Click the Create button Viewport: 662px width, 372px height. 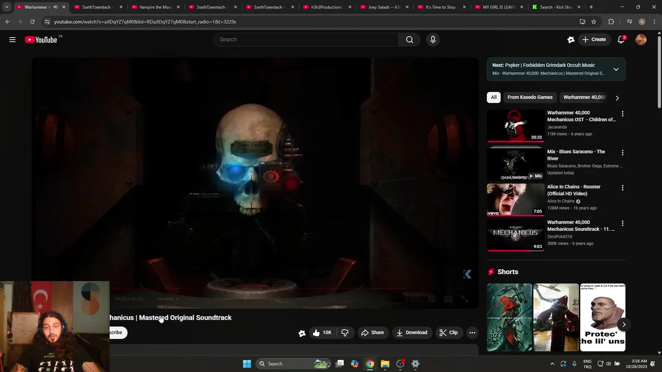point(594,40)
